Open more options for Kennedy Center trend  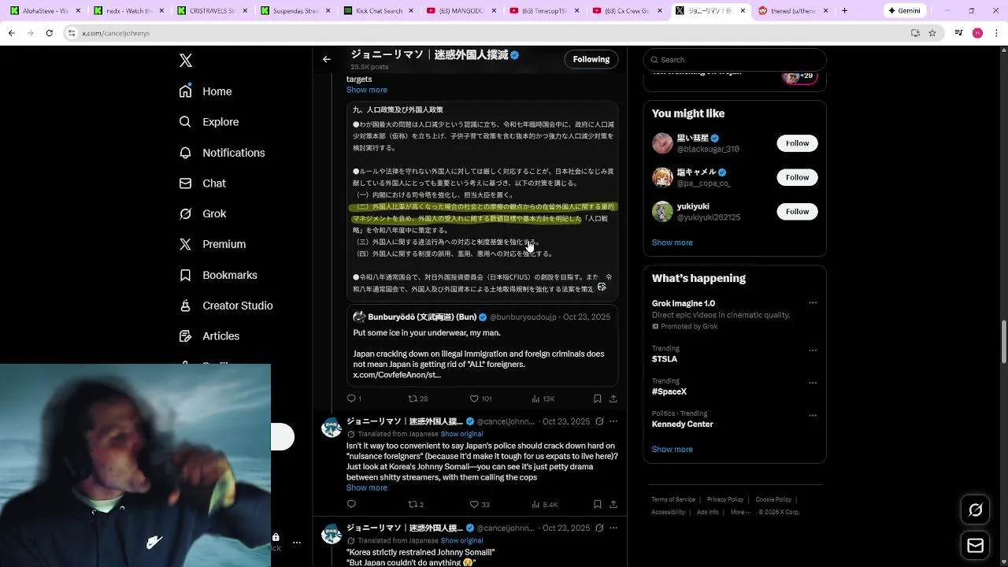[813, 415]
